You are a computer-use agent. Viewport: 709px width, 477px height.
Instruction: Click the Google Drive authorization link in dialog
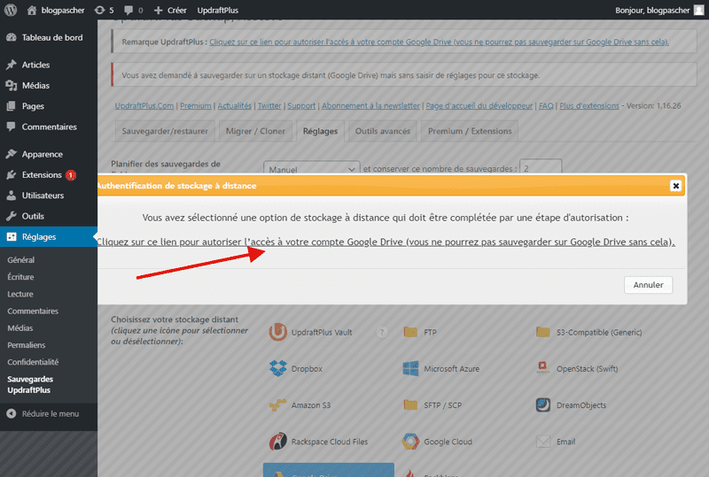click(386, 242)
